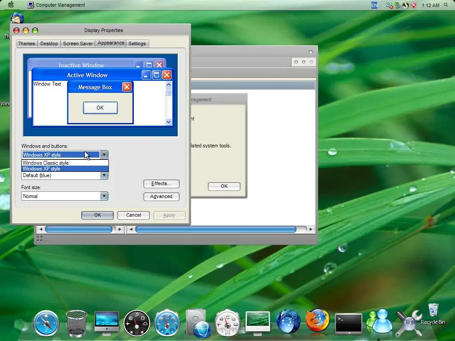The width and height of the screenshot is (455, 341).
Task: Click the red security shield tray icon
Action: (414, 5)
